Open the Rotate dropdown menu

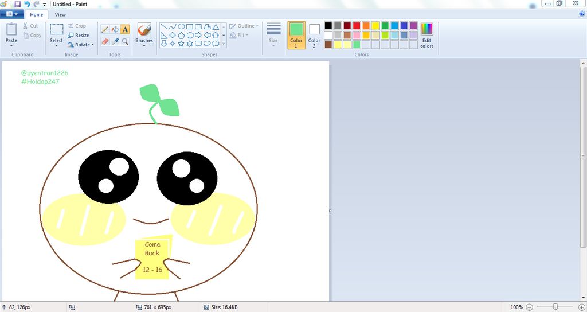81,45
